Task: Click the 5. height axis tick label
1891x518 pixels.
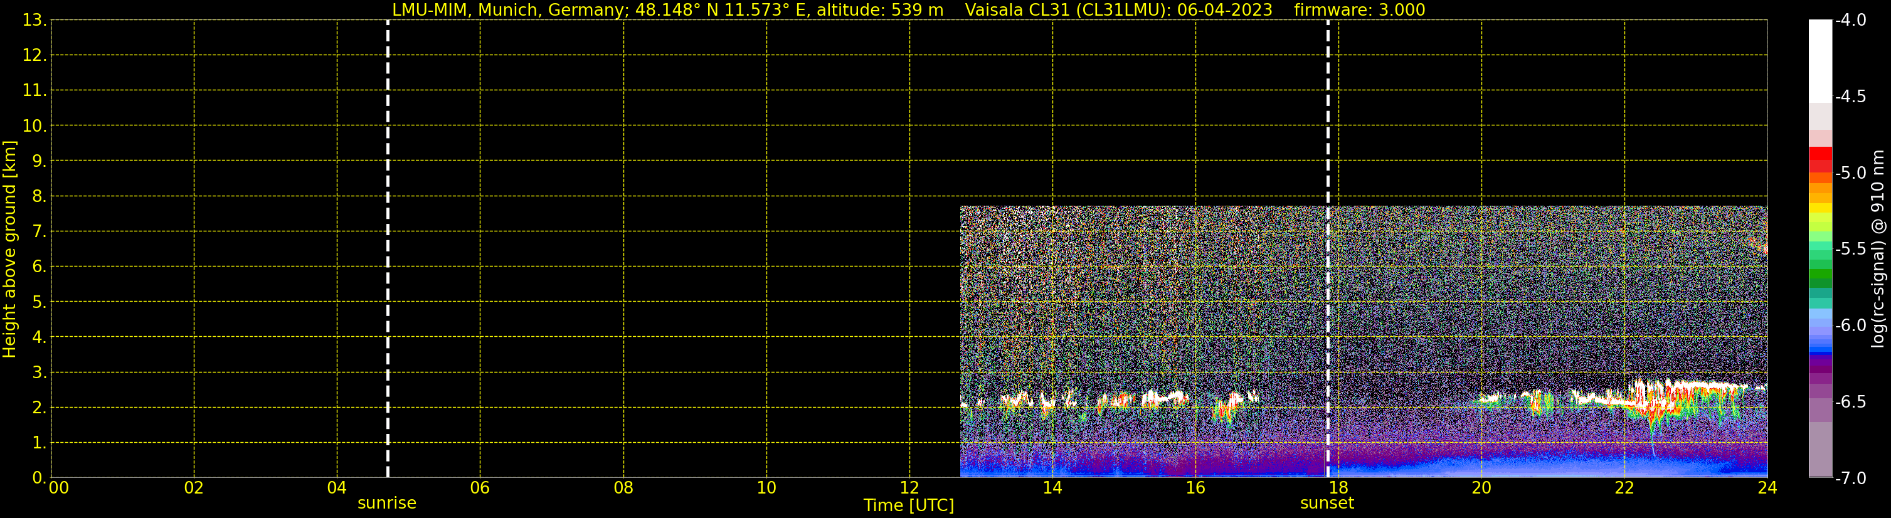Action: click(39, 302)
